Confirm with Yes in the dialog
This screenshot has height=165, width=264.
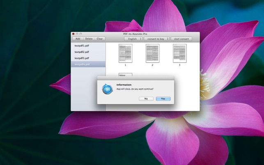[163, 99]
